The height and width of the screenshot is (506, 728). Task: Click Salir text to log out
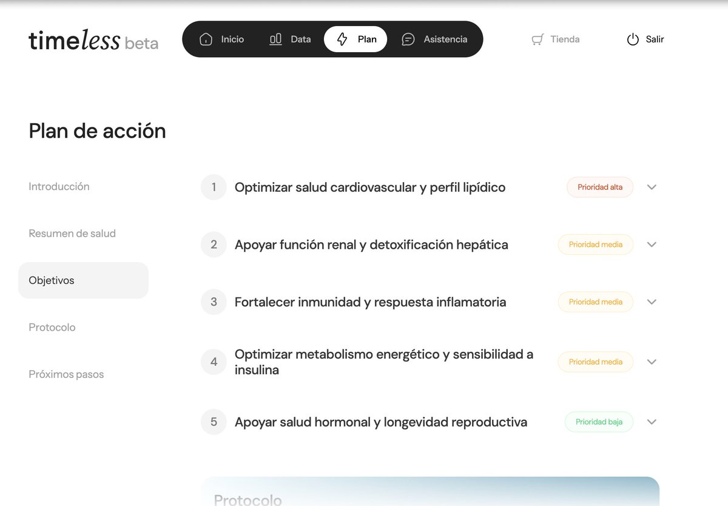(x=655, y=39)
